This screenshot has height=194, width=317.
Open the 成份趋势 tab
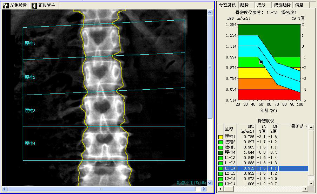pyautogui.click(x=282, y=5)
